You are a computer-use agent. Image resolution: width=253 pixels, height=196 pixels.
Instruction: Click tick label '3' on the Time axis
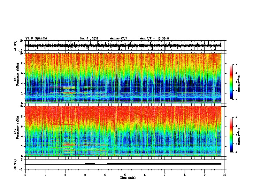pos(85,175)
